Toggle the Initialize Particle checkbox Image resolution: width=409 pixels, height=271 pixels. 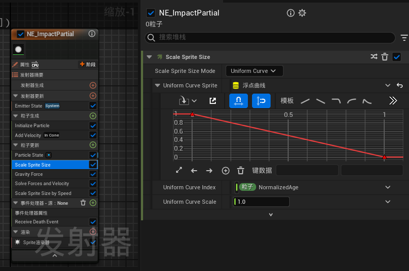(93, 126)
